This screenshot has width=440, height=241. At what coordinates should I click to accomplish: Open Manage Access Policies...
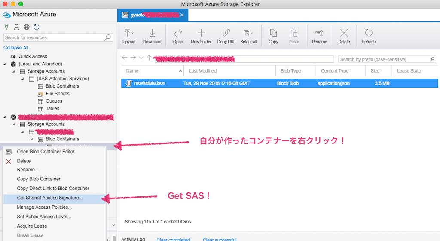[x=55, y=207]
